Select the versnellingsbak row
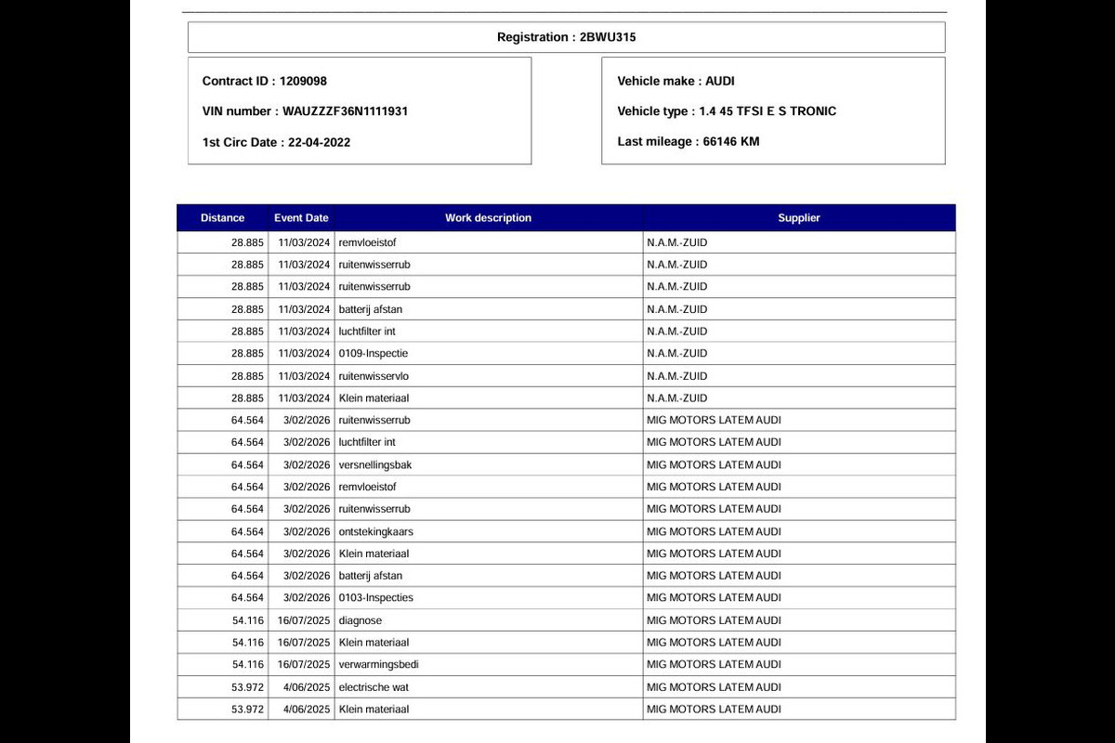This screenshot has height=743, width=1115. click(x=566, y=464)
